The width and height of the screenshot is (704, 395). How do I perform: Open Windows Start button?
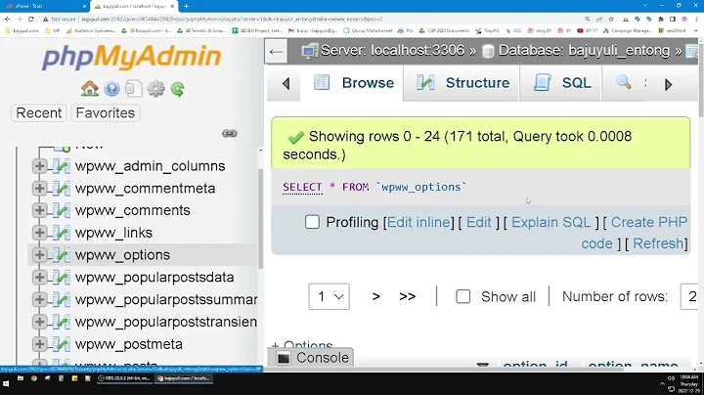point(6,384)
